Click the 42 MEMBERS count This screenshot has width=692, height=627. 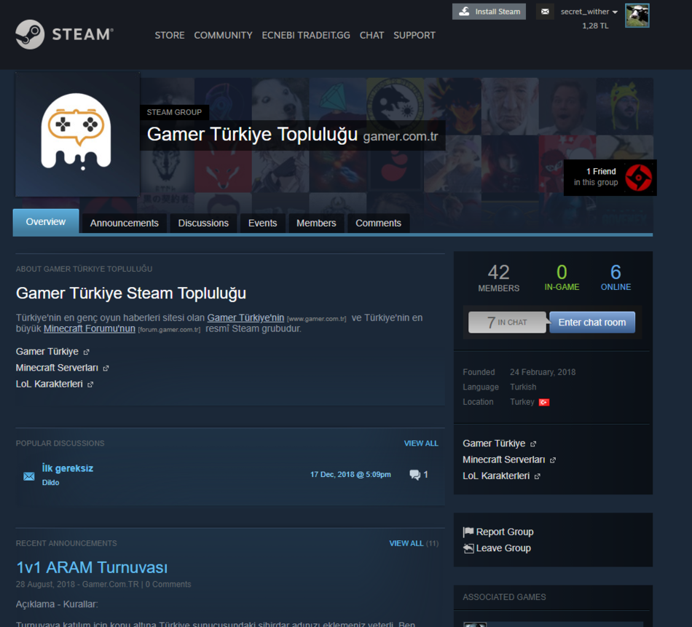click(499, 278)
